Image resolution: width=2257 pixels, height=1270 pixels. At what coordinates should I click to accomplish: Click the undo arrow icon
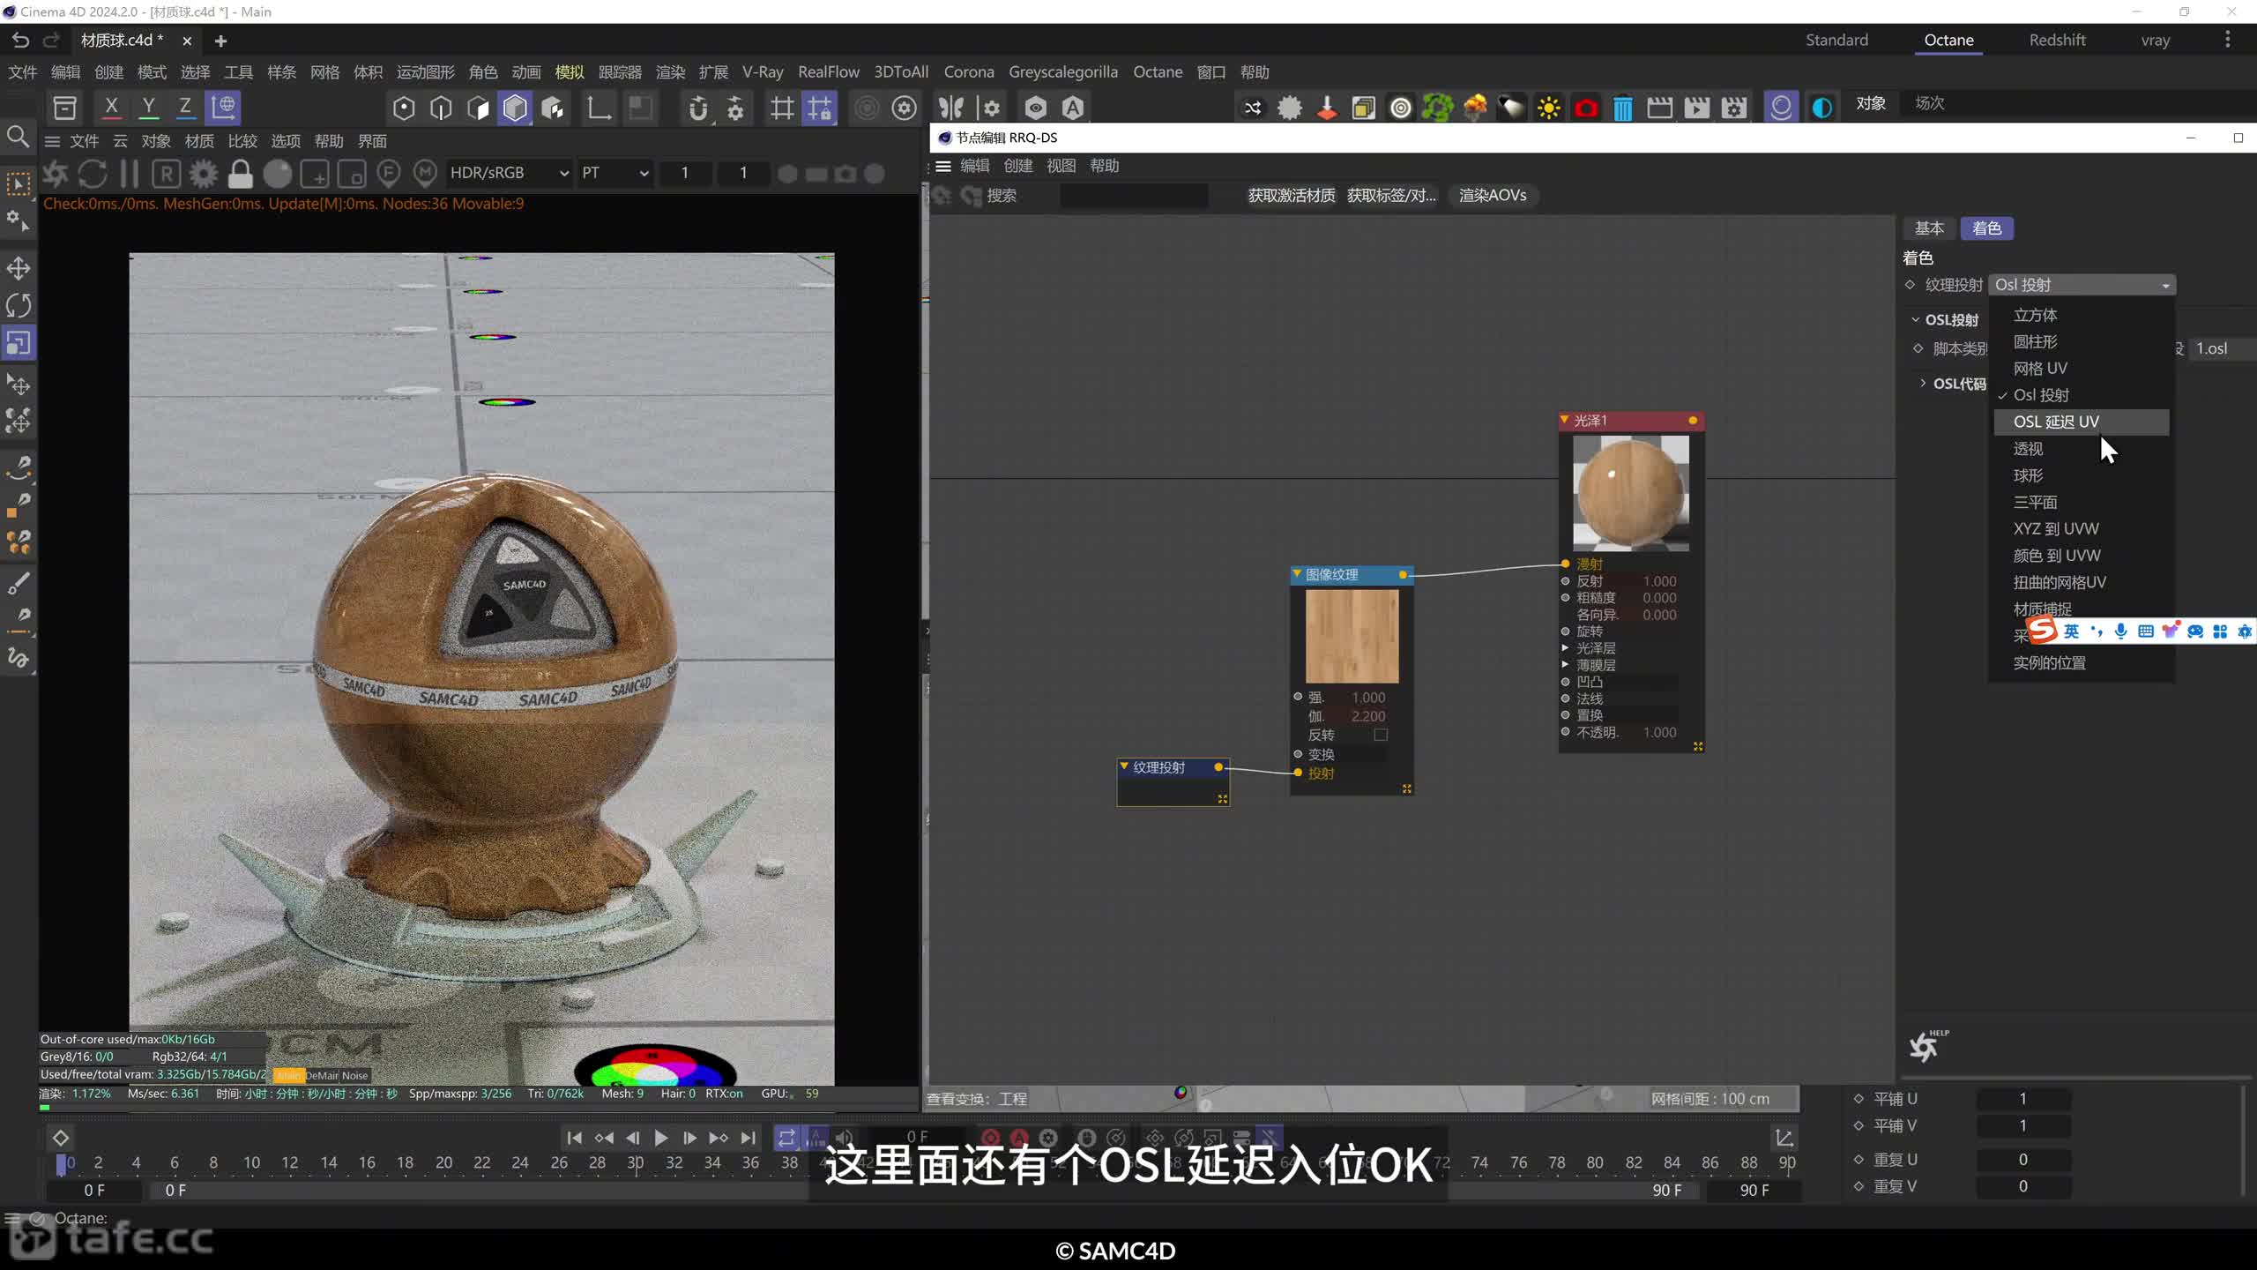20,40
